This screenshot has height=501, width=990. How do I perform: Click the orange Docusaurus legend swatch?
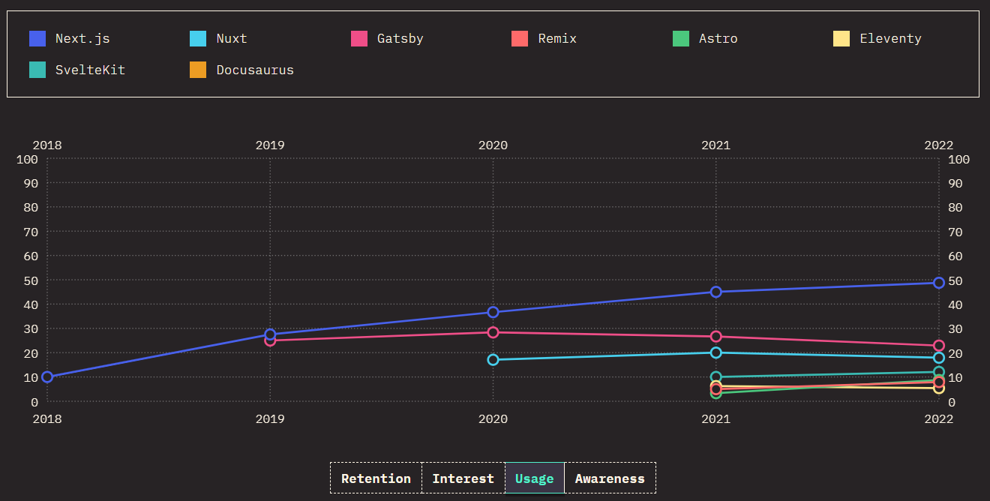(198, 70)
